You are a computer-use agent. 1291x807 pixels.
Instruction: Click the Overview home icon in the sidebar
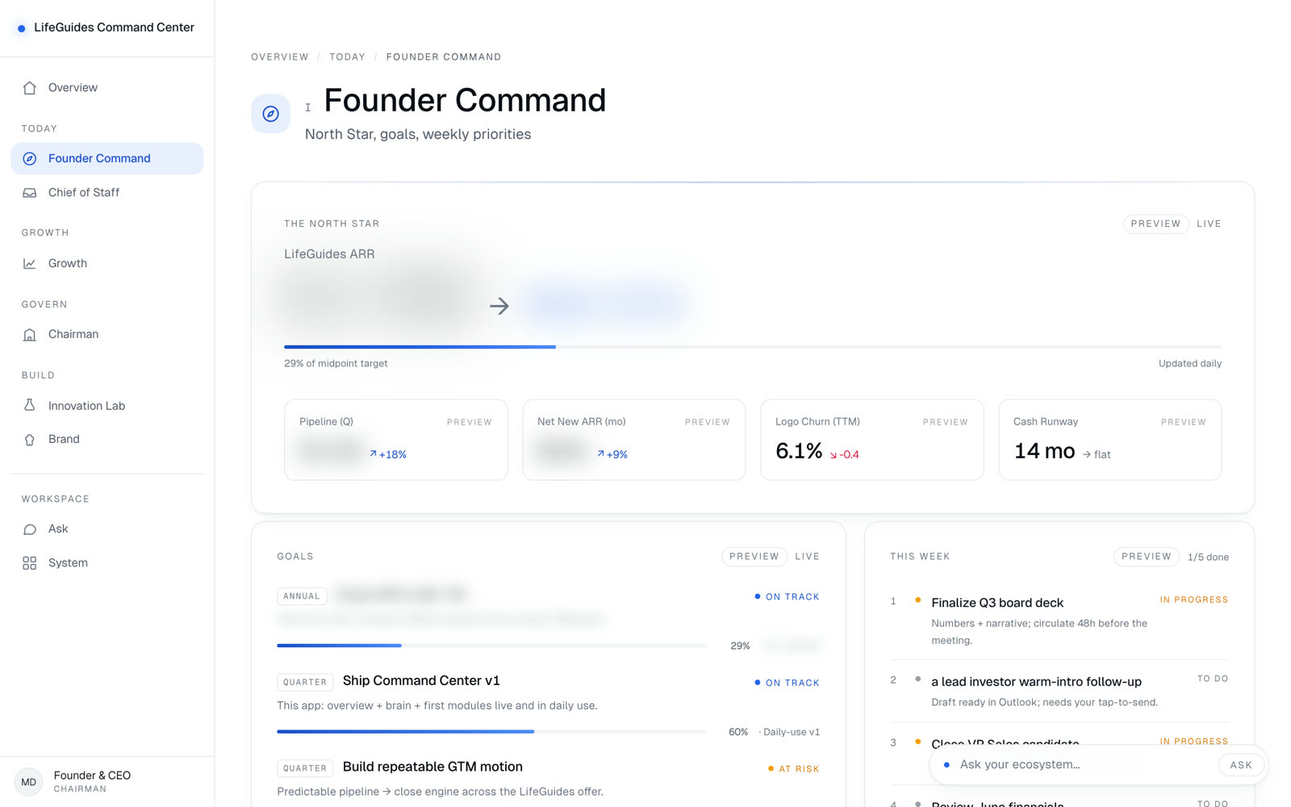[x=30, y=88]
